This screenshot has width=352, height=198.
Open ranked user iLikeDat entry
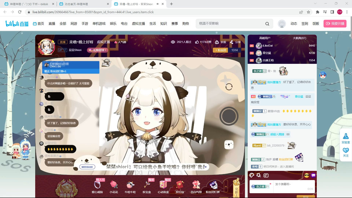[x=282, y=45]
